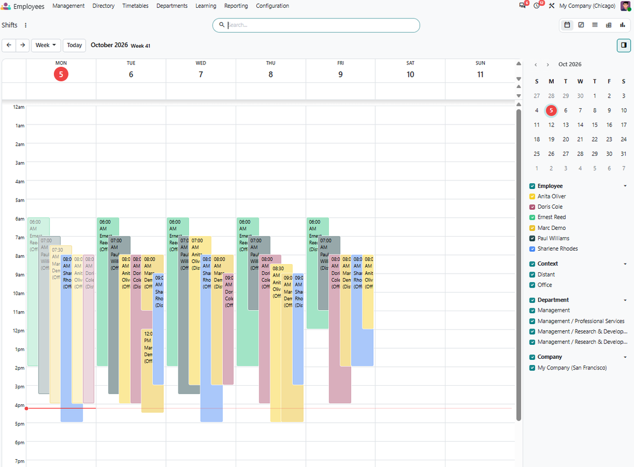
Task: Open the Reporting menu
Action: [x=236, y=6]
